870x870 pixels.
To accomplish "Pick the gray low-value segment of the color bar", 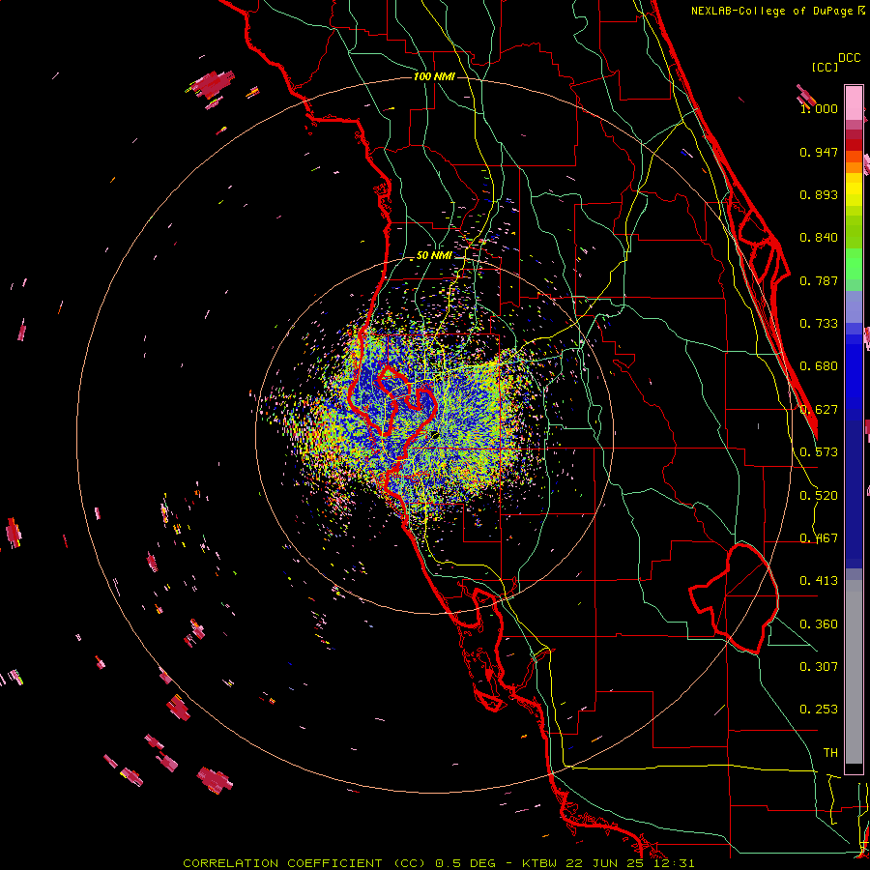I will click(x=854, y=672).
